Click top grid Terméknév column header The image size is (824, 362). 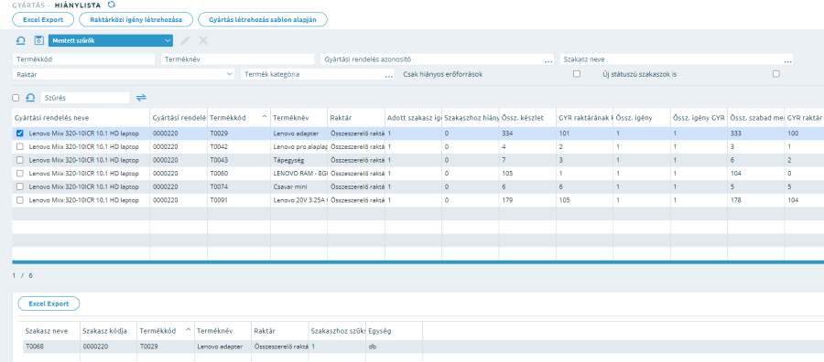point(299,118)
